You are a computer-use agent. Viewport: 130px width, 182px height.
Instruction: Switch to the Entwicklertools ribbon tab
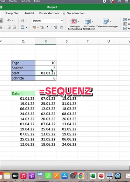(x=49, y=13)
